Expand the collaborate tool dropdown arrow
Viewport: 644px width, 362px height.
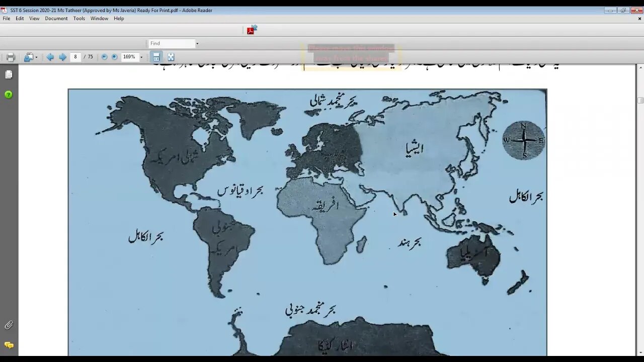[36, 57]
